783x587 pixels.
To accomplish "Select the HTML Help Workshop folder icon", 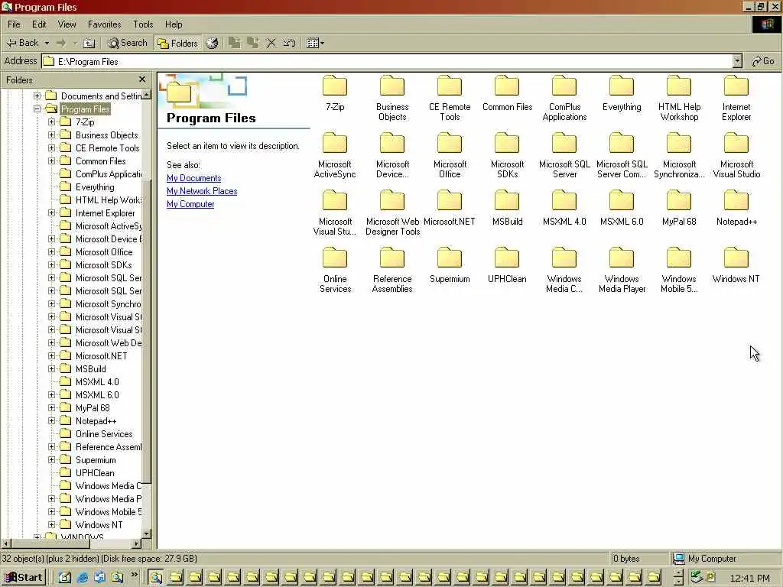I will click(679, 86).
